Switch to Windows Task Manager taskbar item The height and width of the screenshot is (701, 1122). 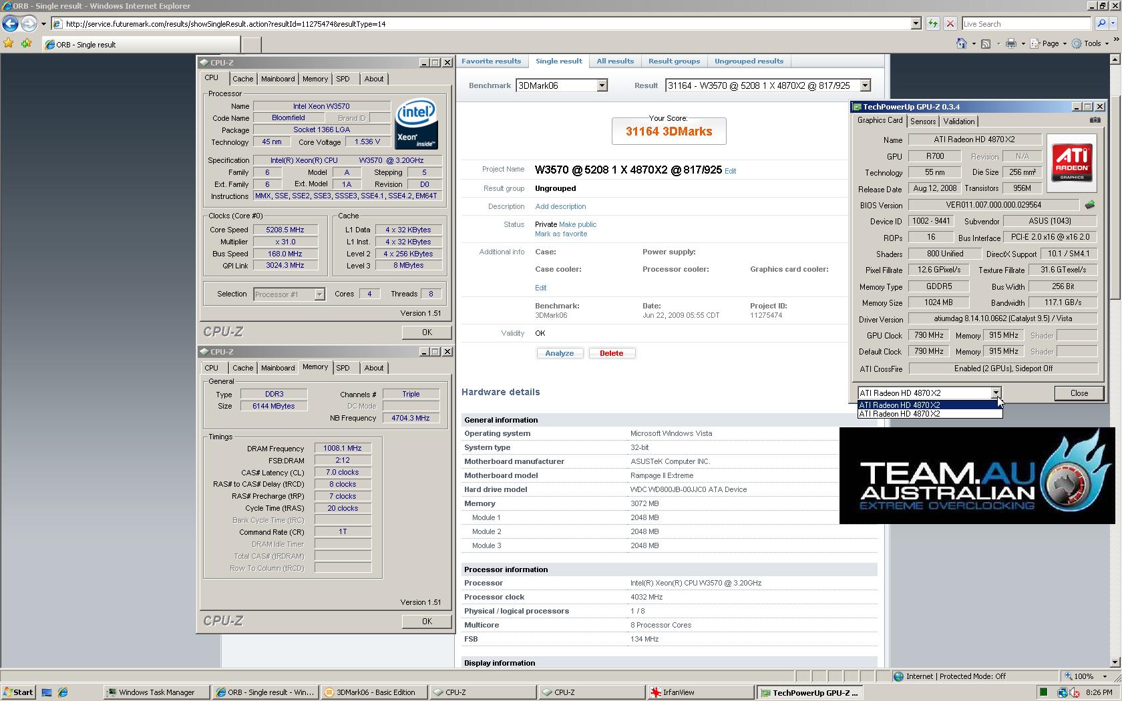click(157, 692)
